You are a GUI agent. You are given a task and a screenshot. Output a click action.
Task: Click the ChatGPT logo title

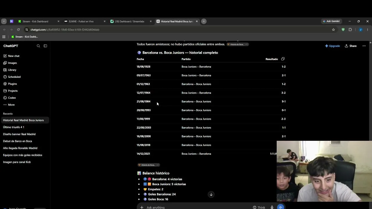pyautogui.click(x=11, y=46)
